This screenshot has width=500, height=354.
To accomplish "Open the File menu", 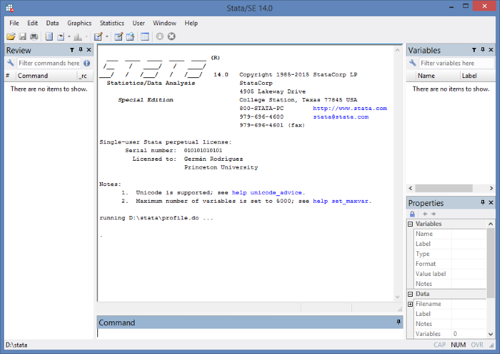I will (14, 23).
